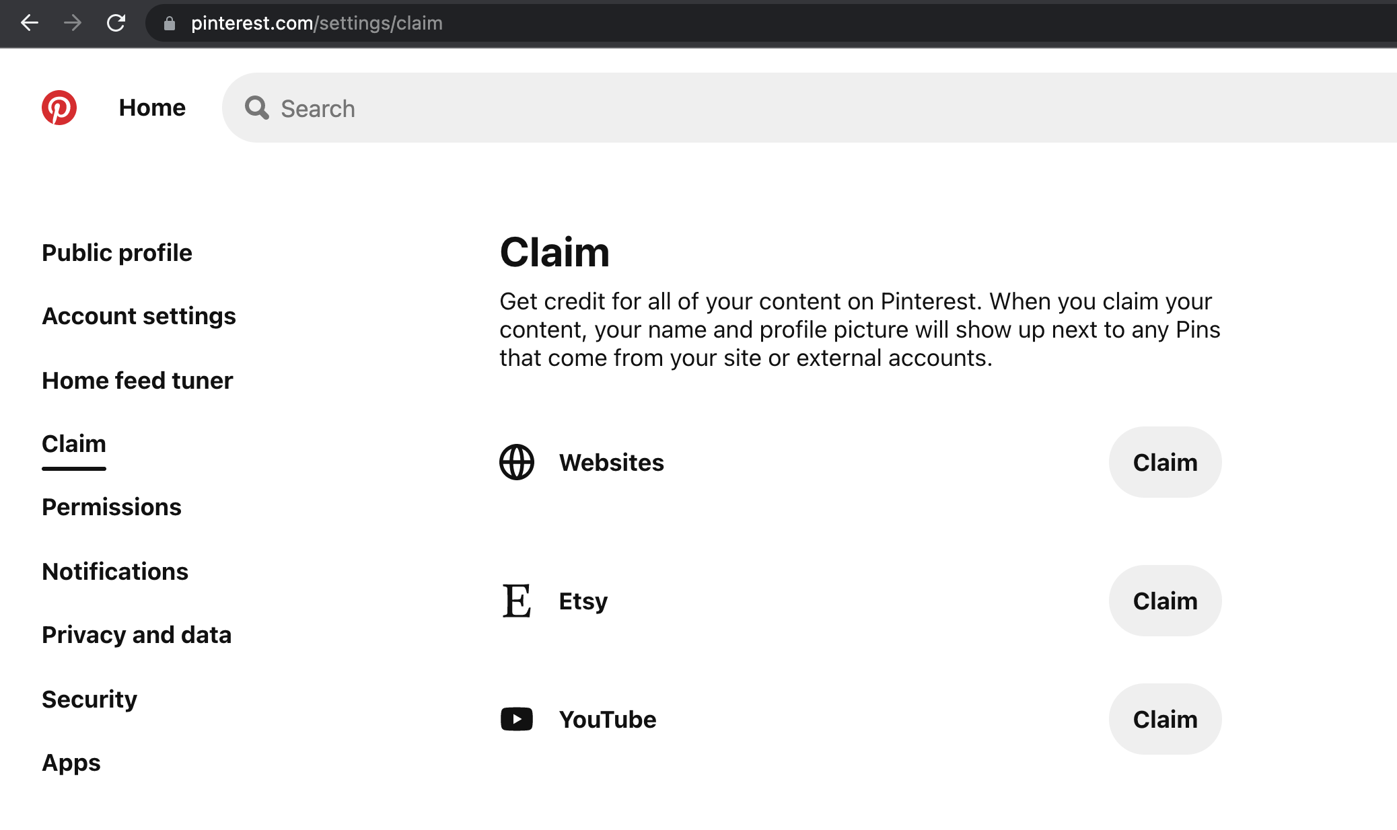Open the Security settings section
1397x830 pixels.
coord(89,699)
